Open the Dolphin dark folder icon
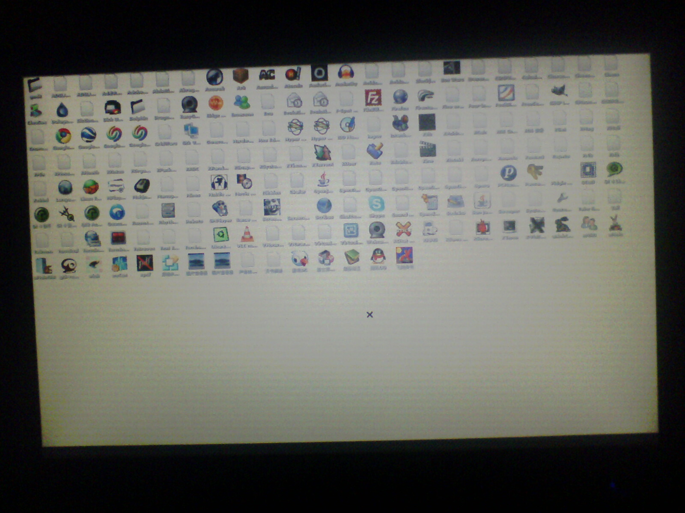Viewport: 685px width, 513px height. pos(138,107)
